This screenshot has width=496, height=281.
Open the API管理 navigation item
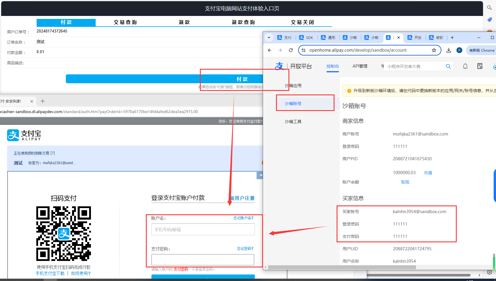(x=360, y=66)
